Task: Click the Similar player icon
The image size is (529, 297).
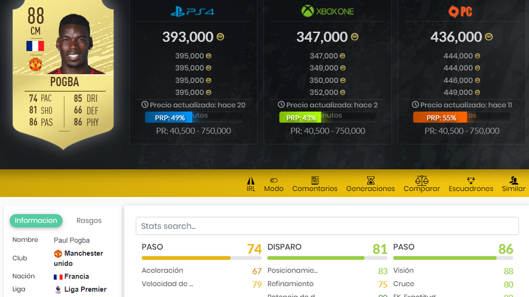Action: (x=514, y=180)
